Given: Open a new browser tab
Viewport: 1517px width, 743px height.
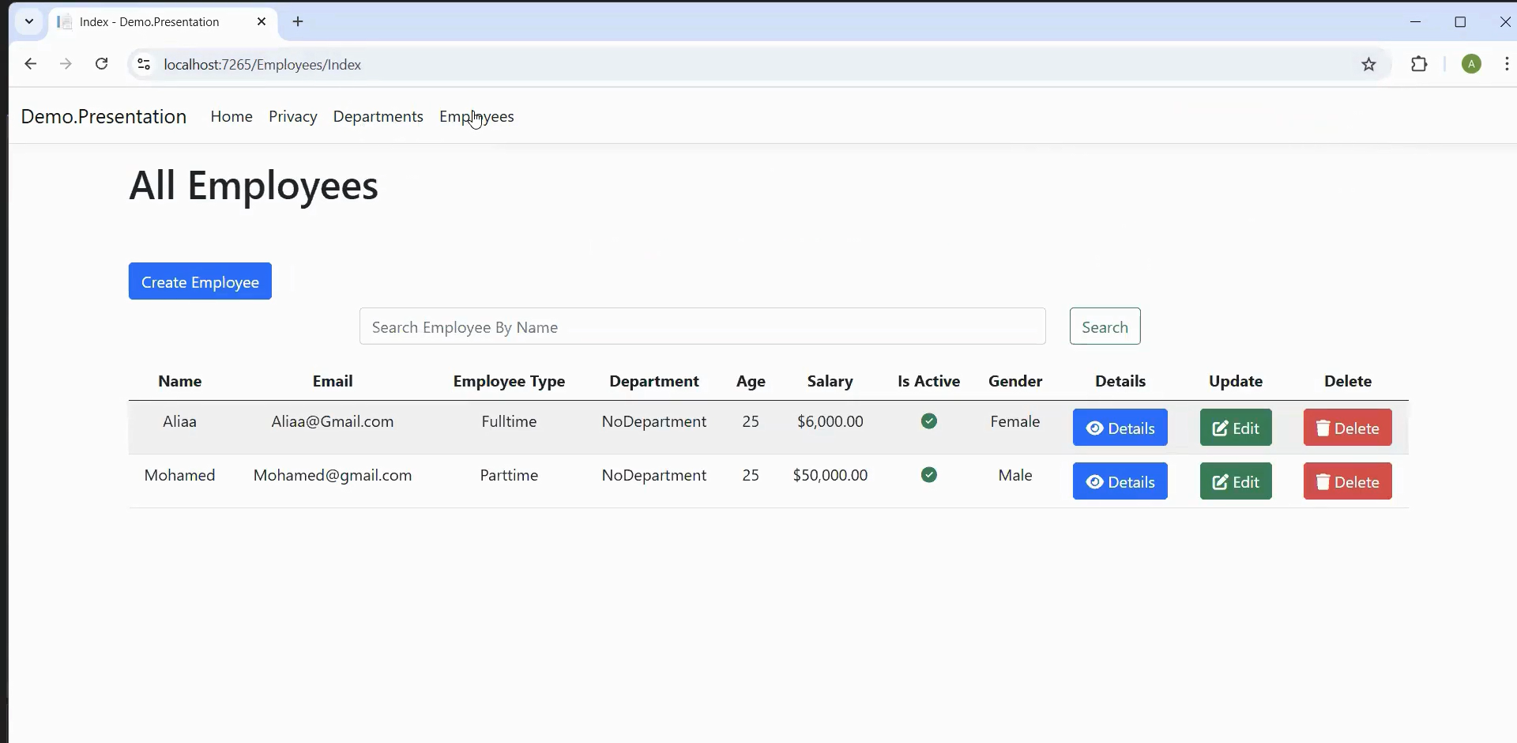Looking at the screenshot, I should click(x=298, y=21).
